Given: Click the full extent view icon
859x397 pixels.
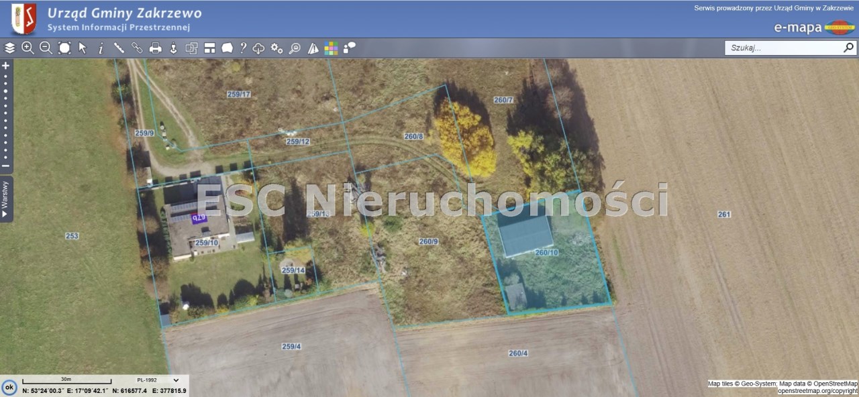Looking at the screenshot, I should click(64, 48).
